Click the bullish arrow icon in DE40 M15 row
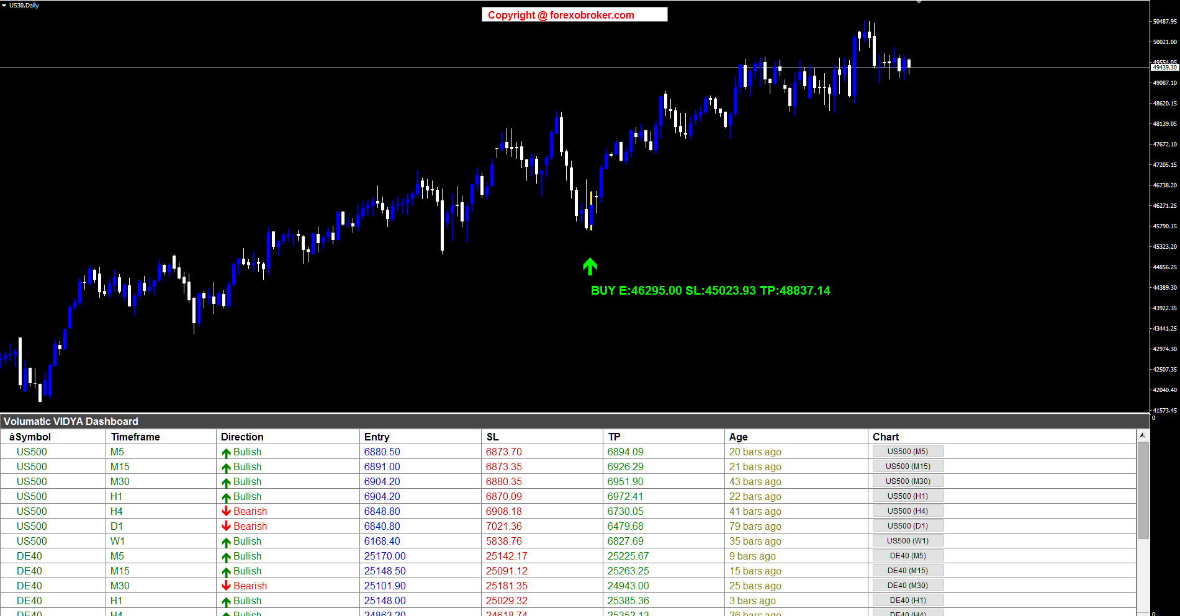 [x=226, y=572]
